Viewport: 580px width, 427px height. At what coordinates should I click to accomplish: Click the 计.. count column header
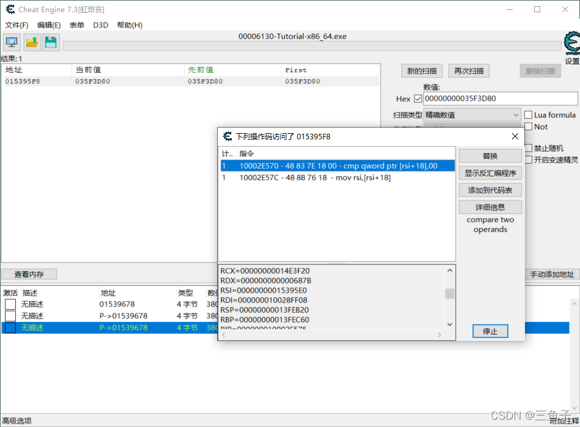click(x=227, y=154)
